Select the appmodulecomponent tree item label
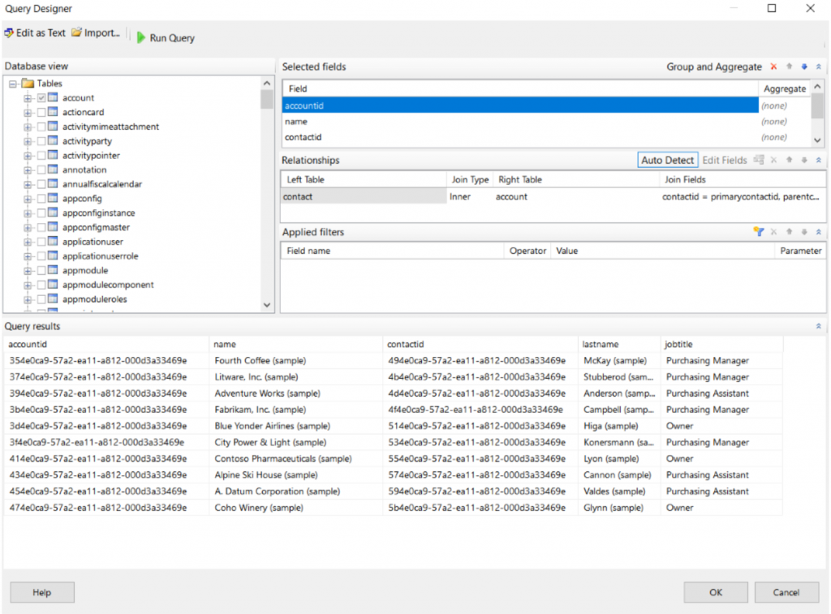Image resolution: width=831 pixels, height=614 pixels. (x=108, y=285)
